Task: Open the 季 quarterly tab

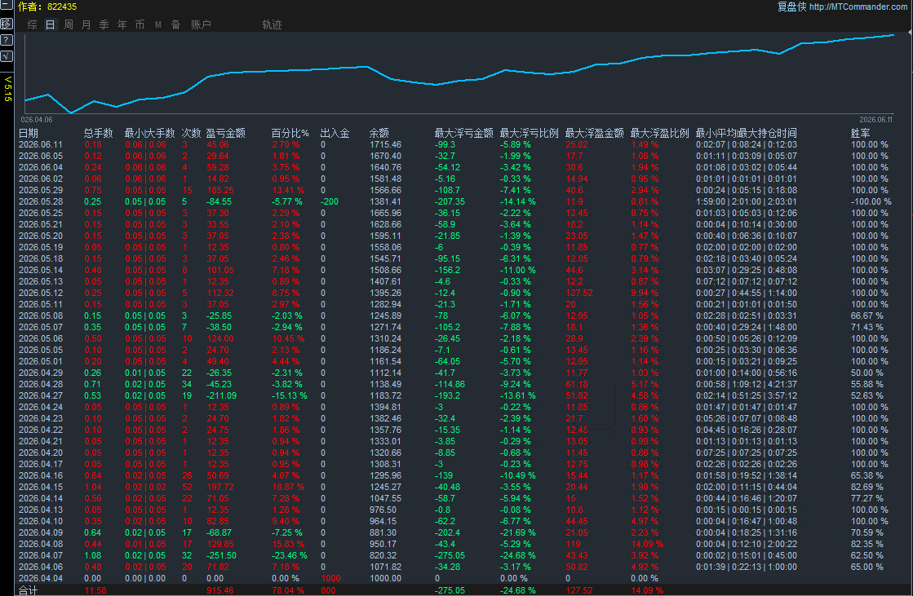Action: pyautogui.click(x=104, y=24)
